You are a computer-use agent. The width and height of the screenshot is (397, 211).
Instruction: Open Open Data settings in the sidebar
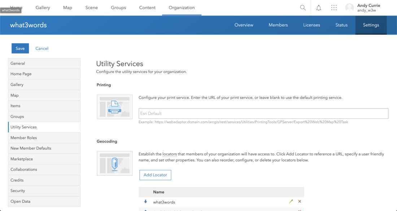coord(44,202)
